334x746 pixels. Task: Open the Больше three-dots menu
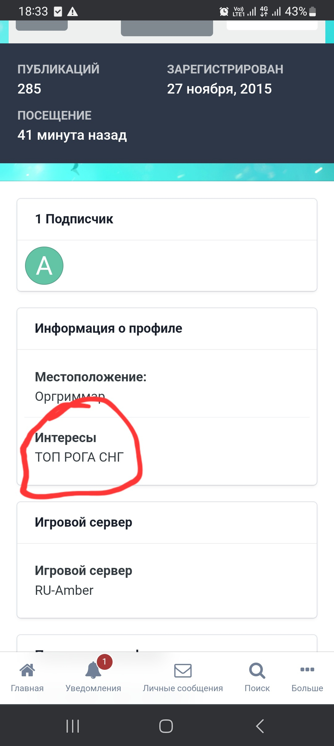[x=307, y=669]
